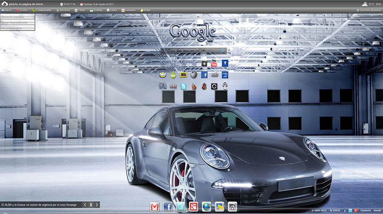The width and height of the screenshot is (383, 214).
Task: Go to the previous news headline
Action: 84,204
